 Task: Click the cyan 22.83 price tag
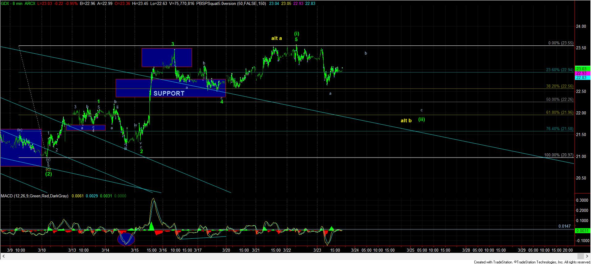[582, 77]
